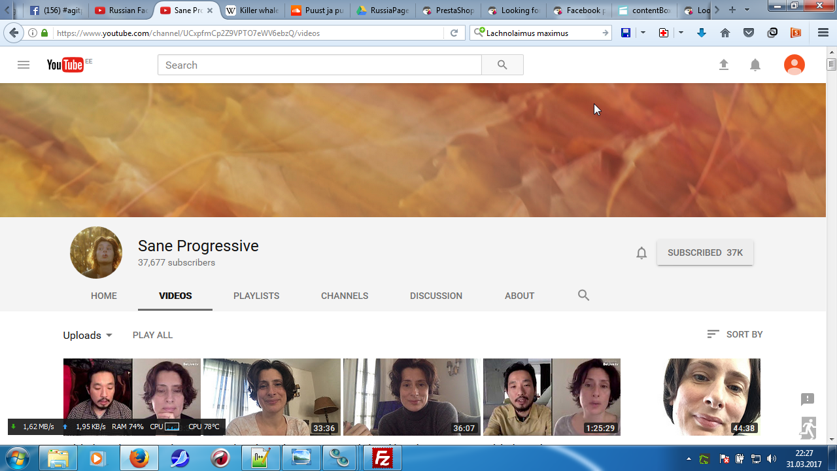
Task: Open the taskbar clock and date
Action: tap(804, 459)
